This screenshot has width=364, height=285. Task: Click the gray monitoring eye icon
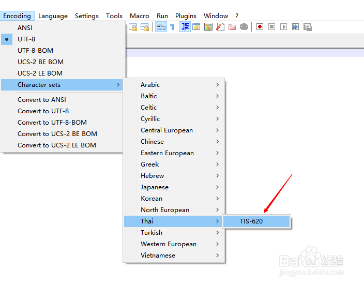tap(244, 27)
